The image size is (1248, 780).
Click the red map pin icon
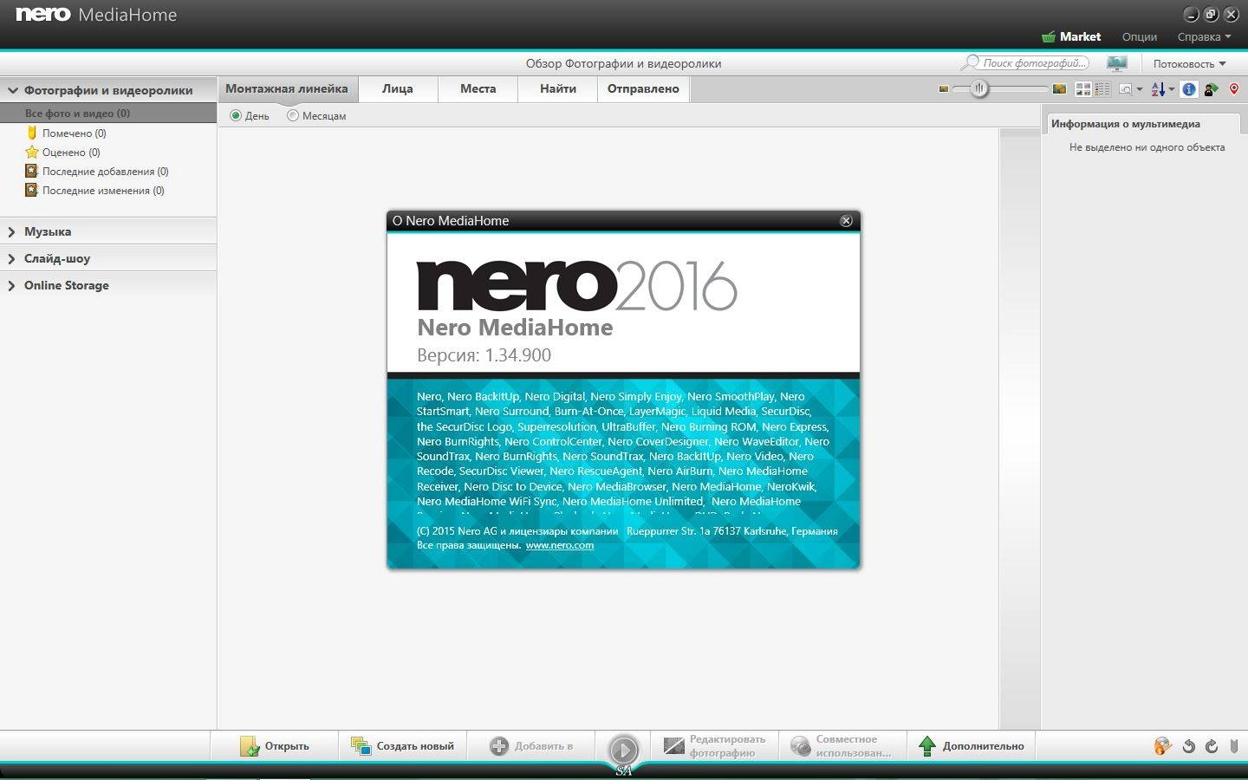point(1234,88)
